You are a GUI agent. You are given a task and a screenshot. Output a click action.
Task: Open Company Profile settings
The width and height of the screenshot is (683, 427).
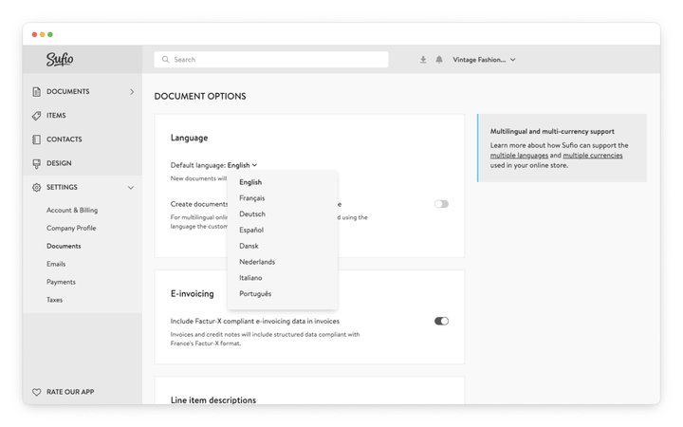[x=71, y=228]
